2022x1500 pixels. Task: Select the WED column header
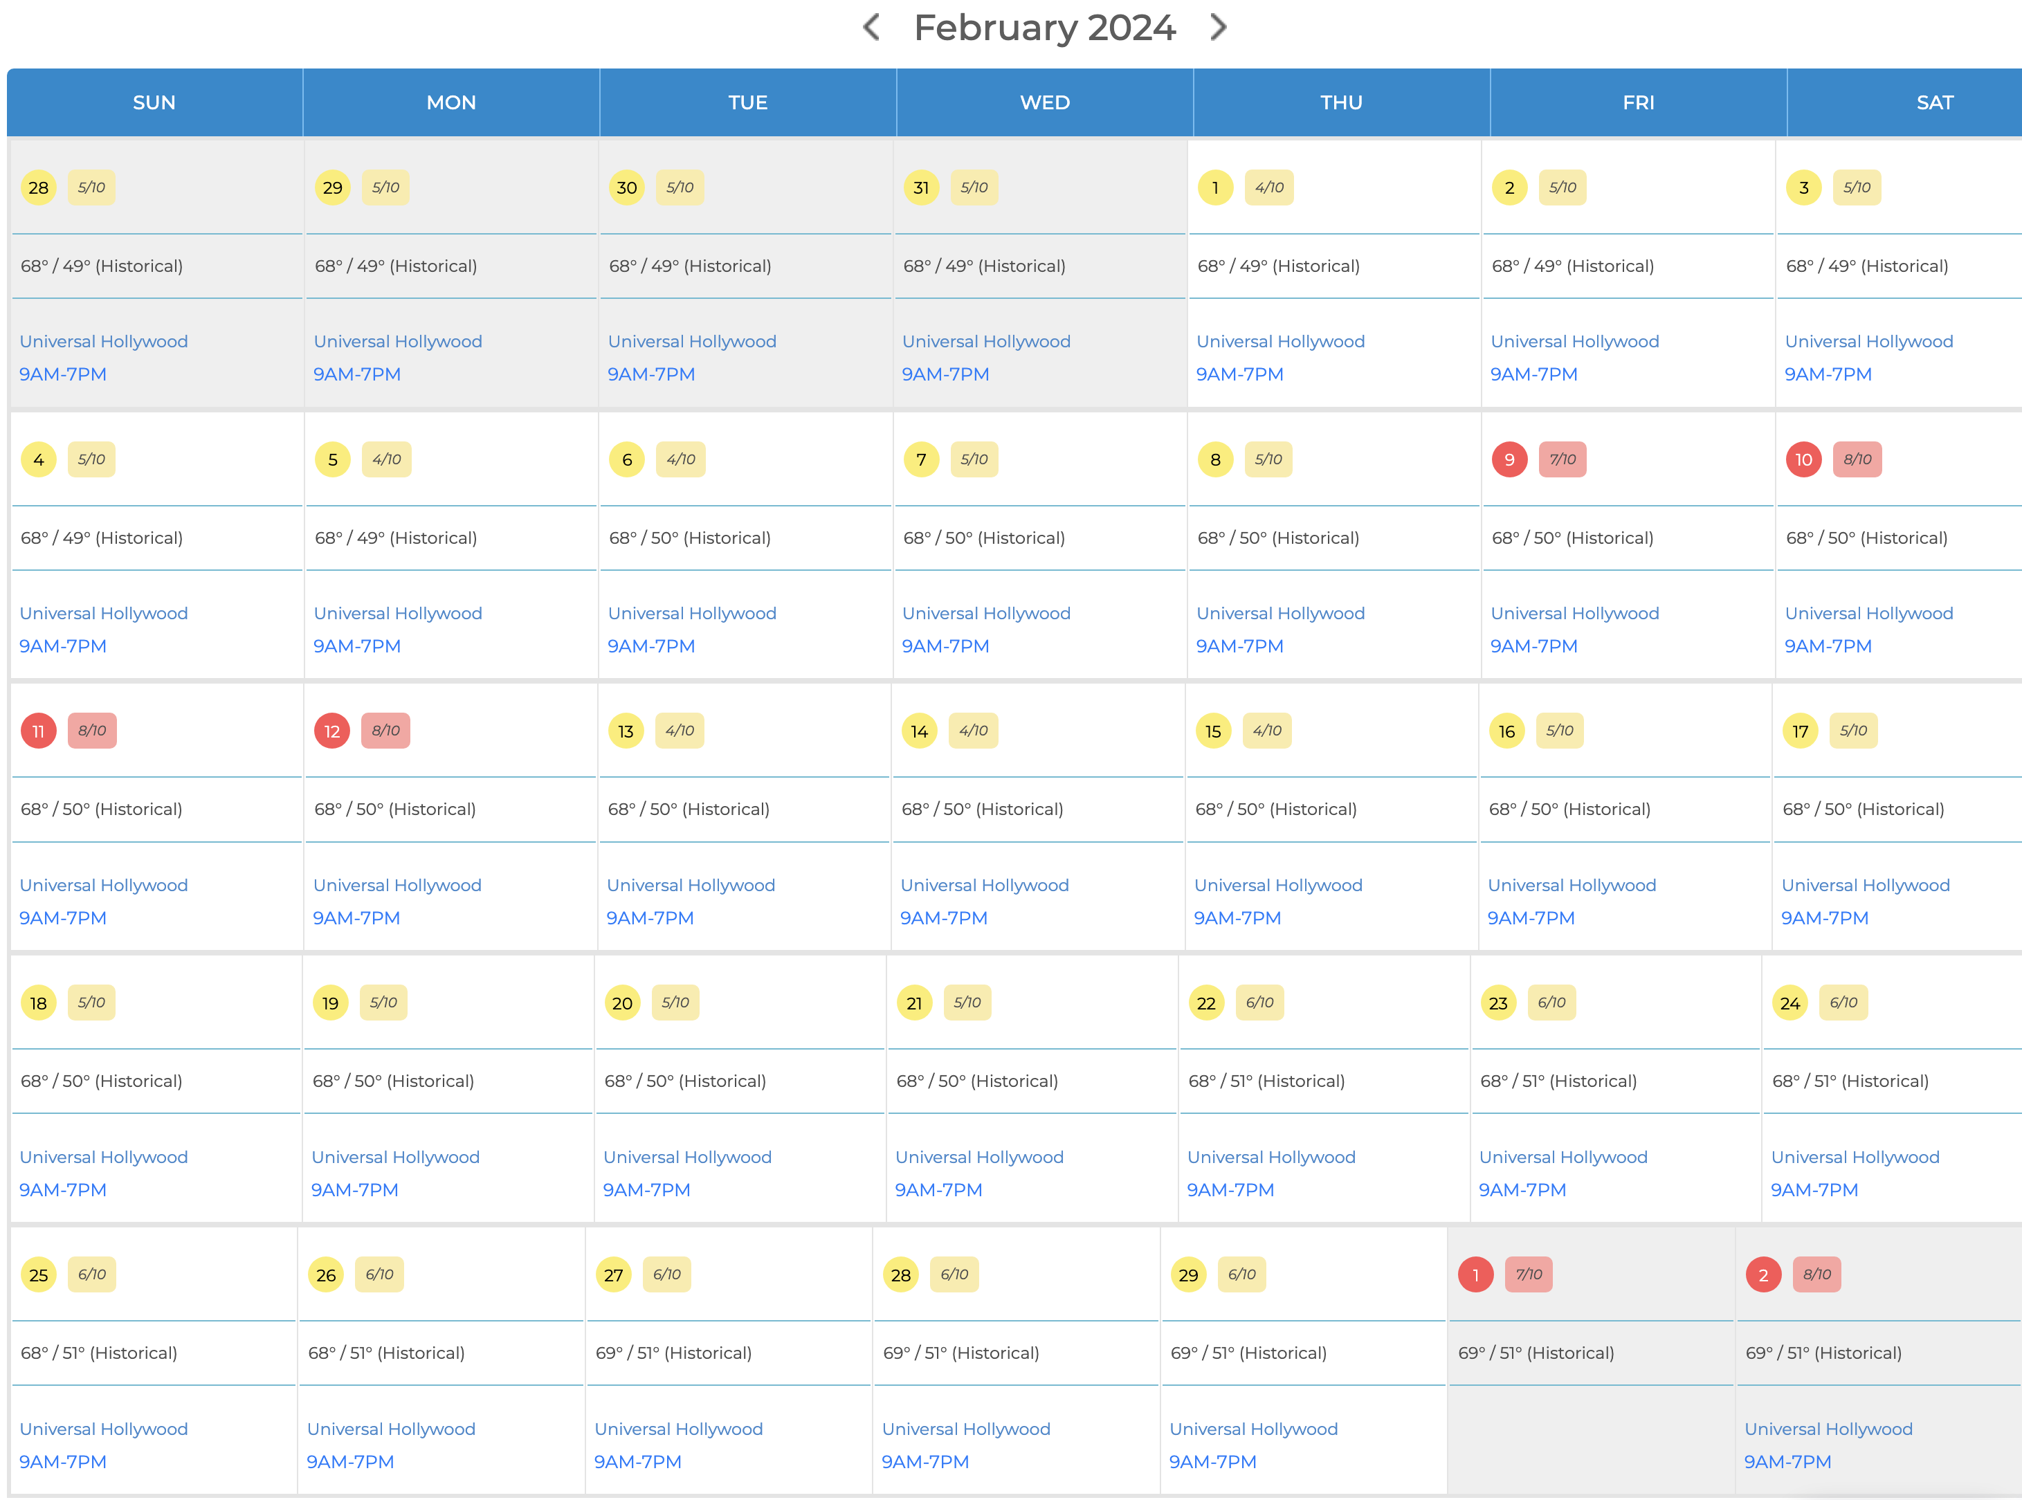coord(1044,102)
